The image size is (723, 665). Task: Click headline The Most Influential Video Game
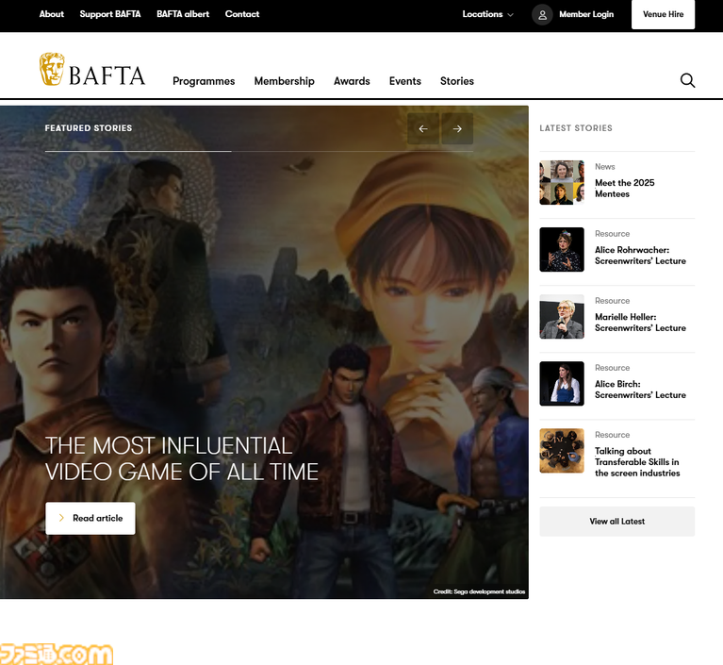coord(182,458)
